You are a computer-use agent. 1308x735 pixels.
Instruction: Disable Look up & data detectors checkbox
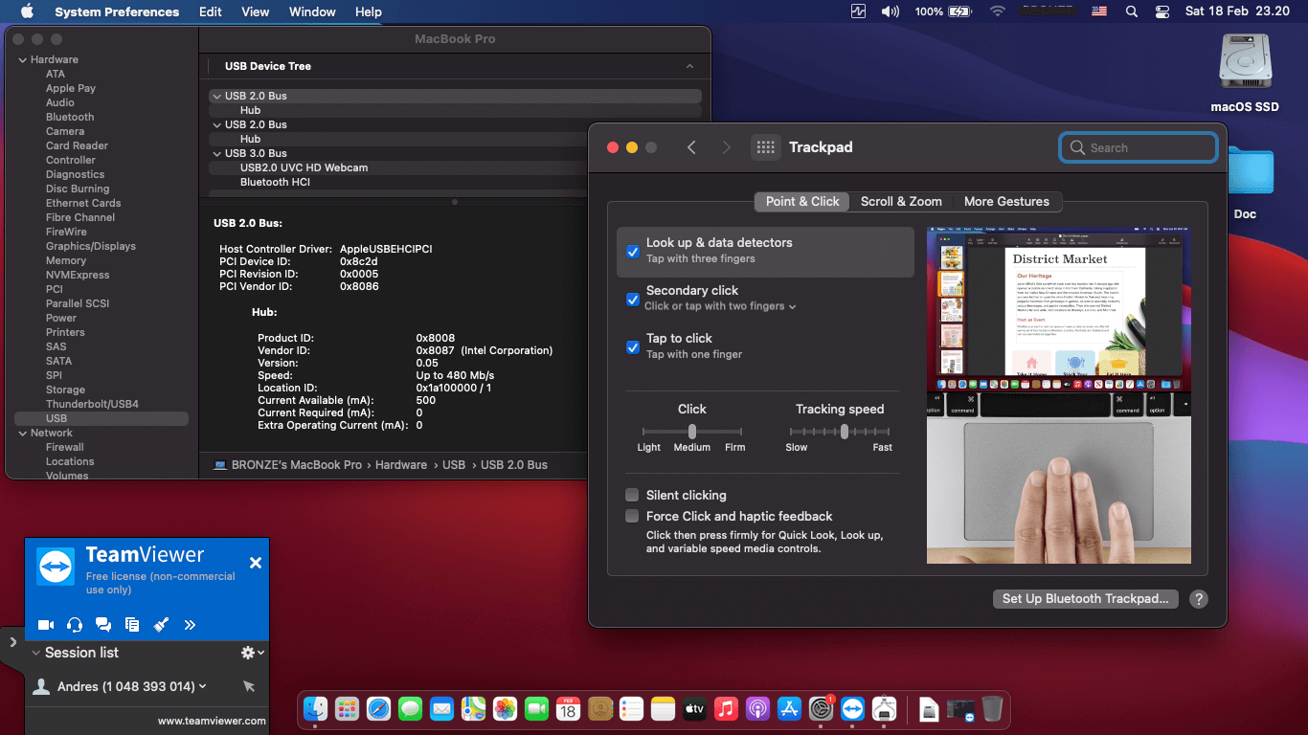[x=633, y=252]
